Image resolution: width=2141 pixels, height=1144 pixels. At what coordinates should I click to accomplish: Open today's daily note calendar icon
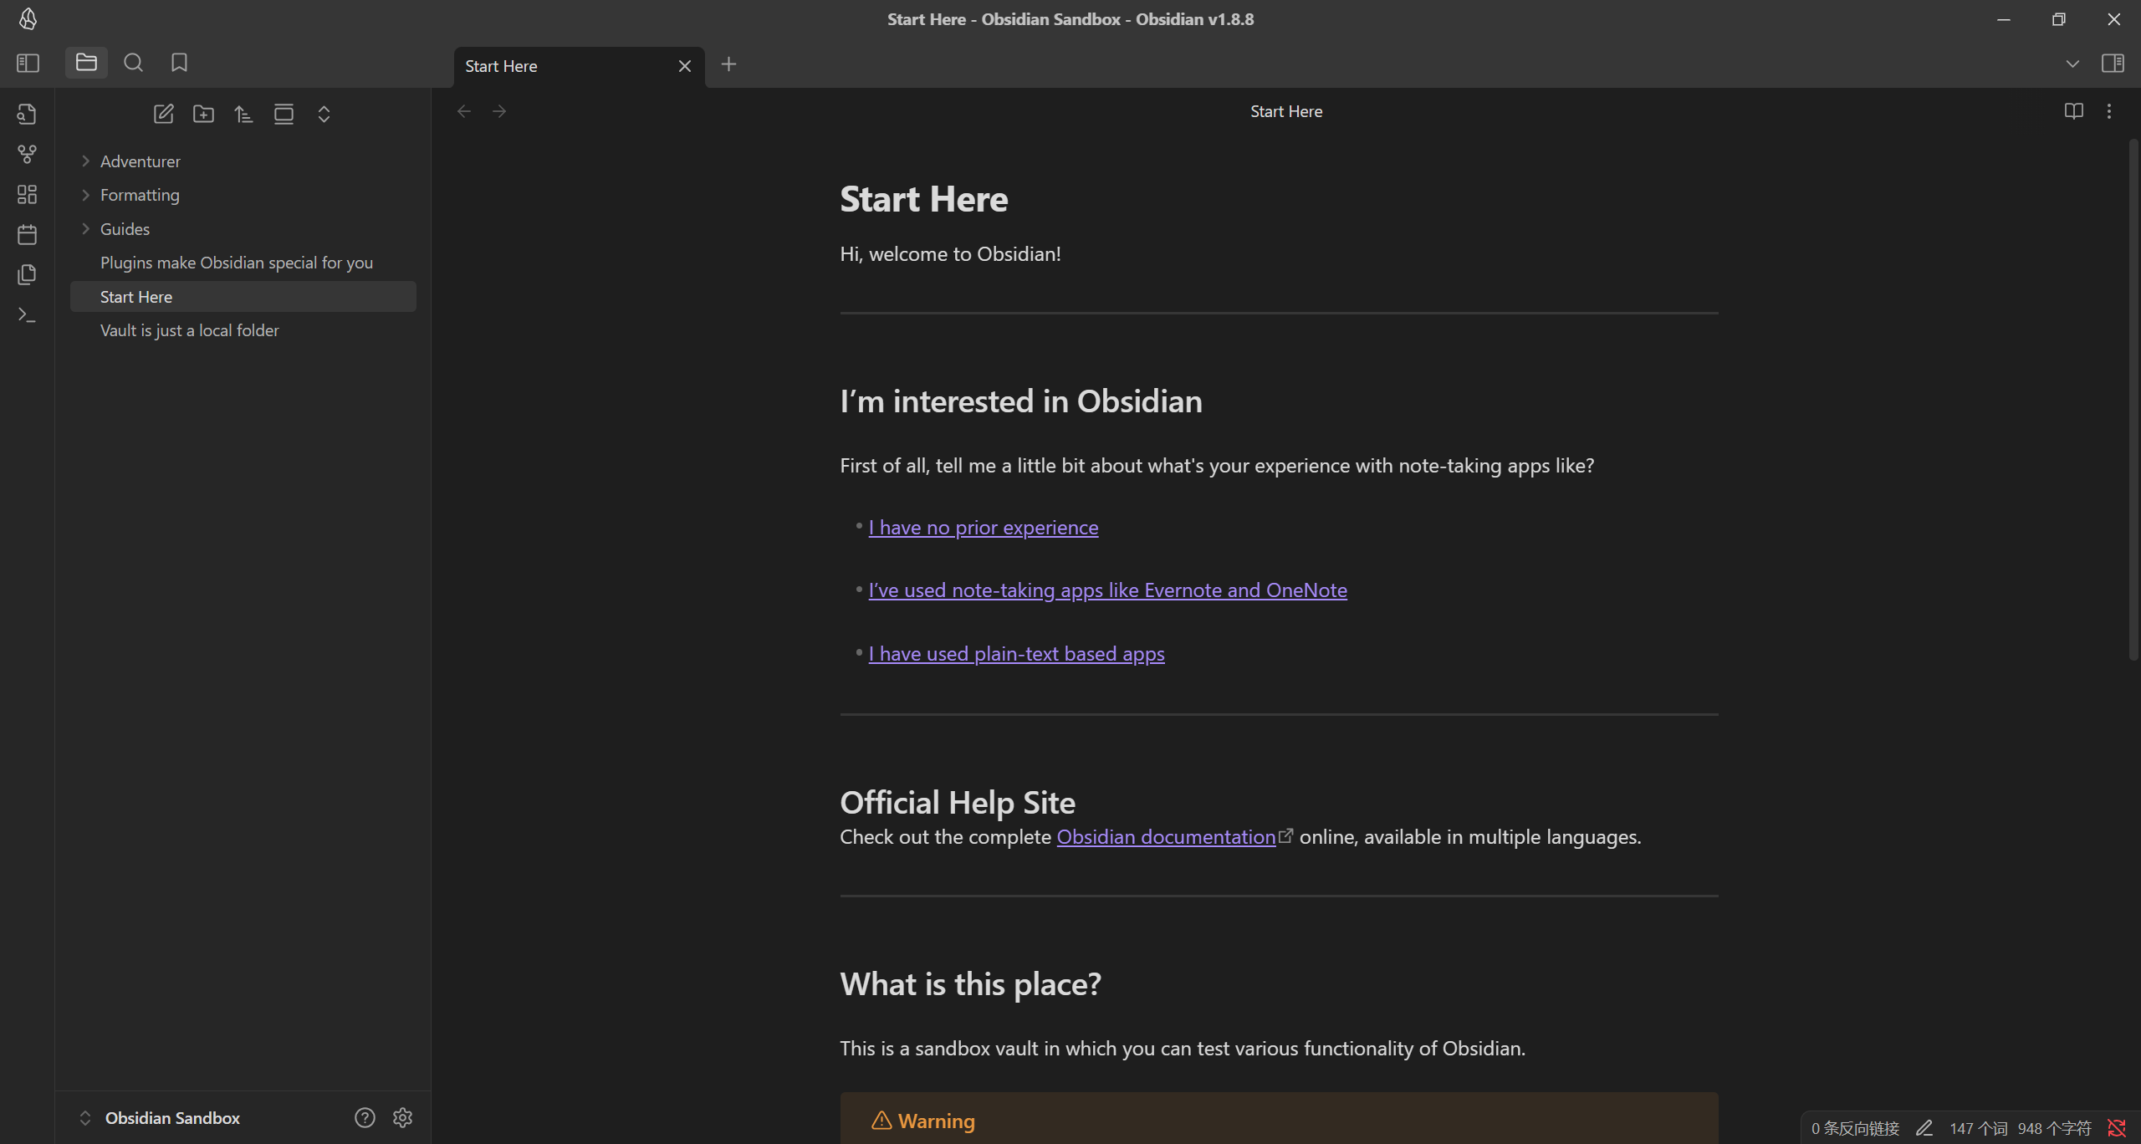[x=27, y=234]
